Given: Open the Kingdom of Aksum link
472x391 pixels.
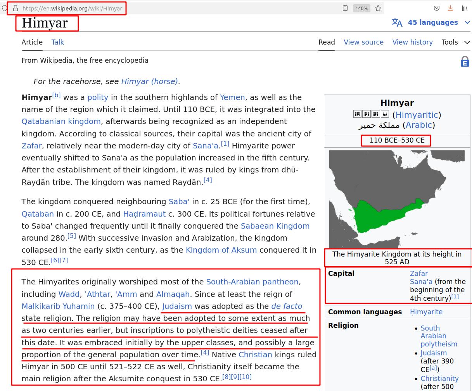Looking at the screenshot, I should [221, 250].
